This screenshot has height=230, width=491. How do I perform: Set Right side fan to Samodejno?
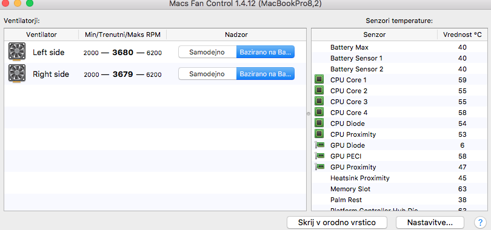click(x=207, y=74)
